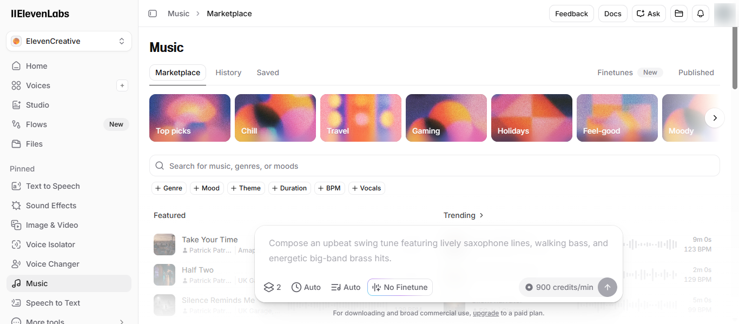Click the music prompt input field
The width and height of the screenshot is (739, 324).
pos(438,250)
